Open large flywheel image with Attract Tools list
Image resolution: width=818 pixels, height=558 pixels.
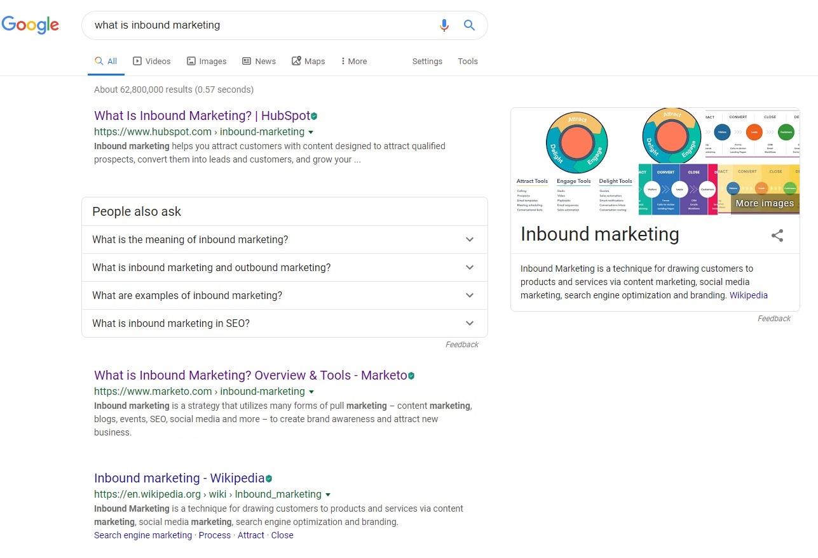(575, 161)
